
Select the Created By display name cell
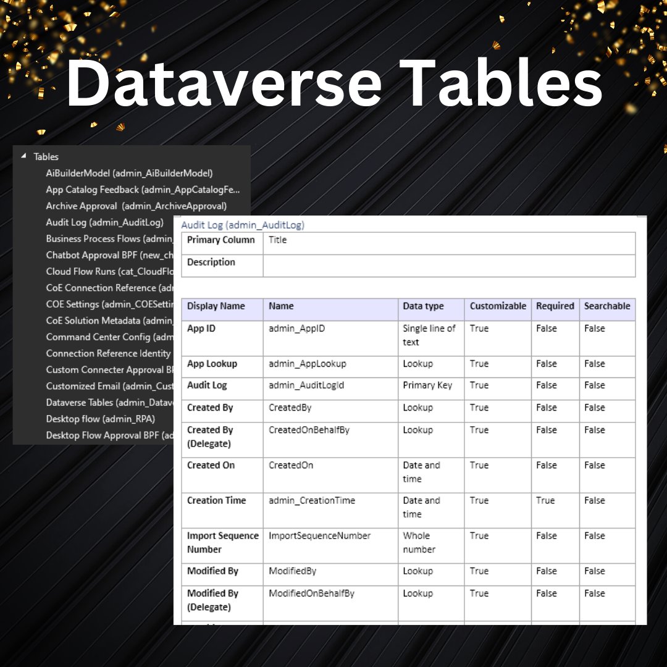click(x=222, y=411)
